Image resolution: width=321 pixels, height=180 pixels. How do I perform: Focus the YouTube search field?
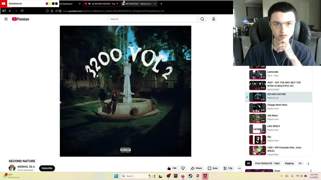click(152, 19)
